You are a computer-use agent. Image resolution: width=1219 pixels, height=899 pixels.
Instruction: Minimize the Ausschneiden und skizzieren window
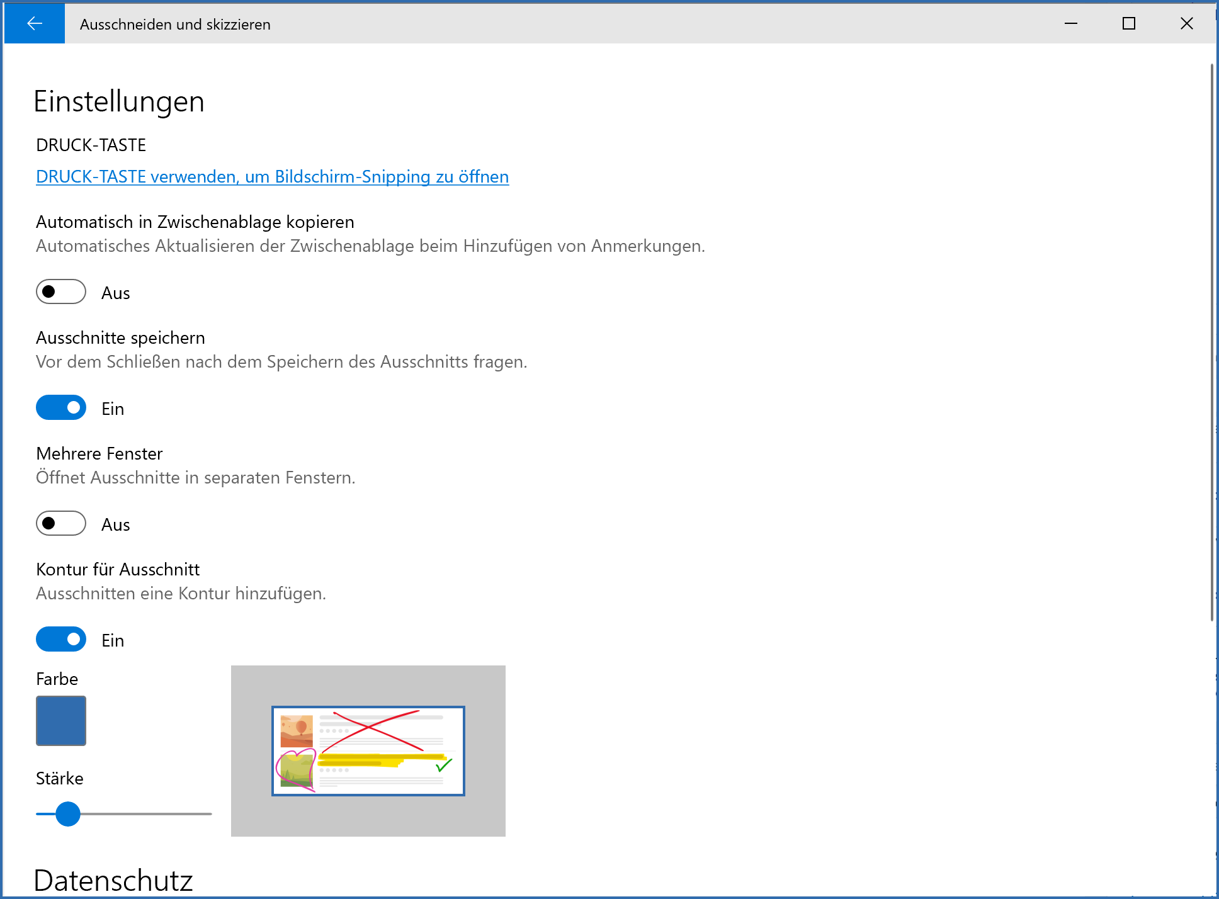point(1071,24)
